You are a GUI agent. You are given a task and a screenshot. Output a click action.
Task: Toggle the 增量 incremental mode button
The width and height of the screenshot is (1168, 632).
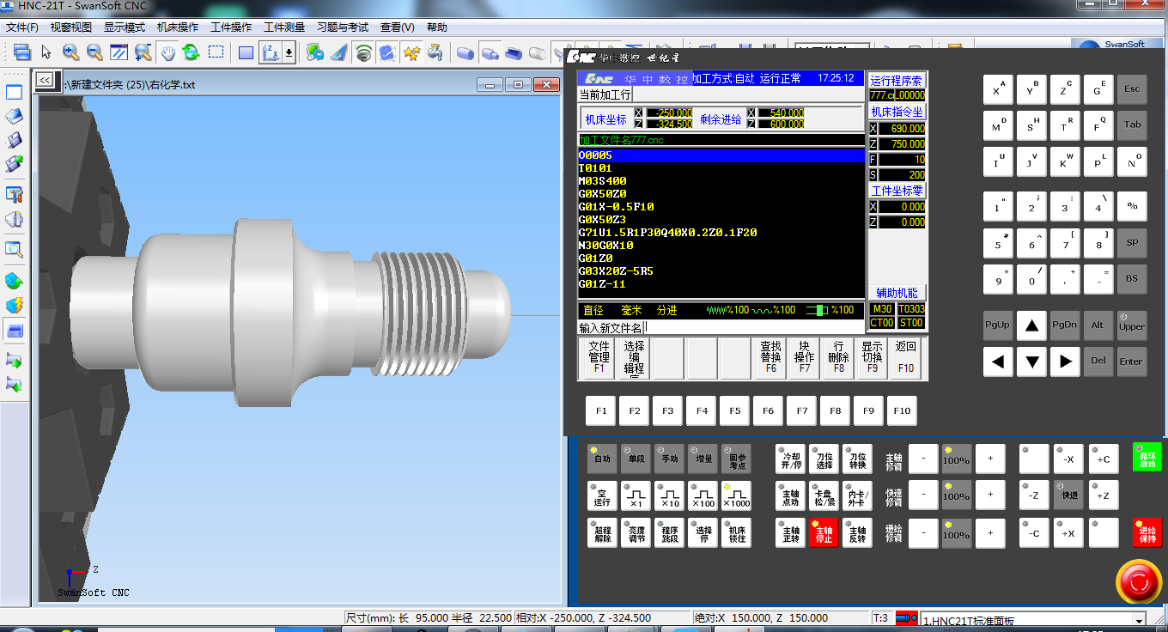703,459
